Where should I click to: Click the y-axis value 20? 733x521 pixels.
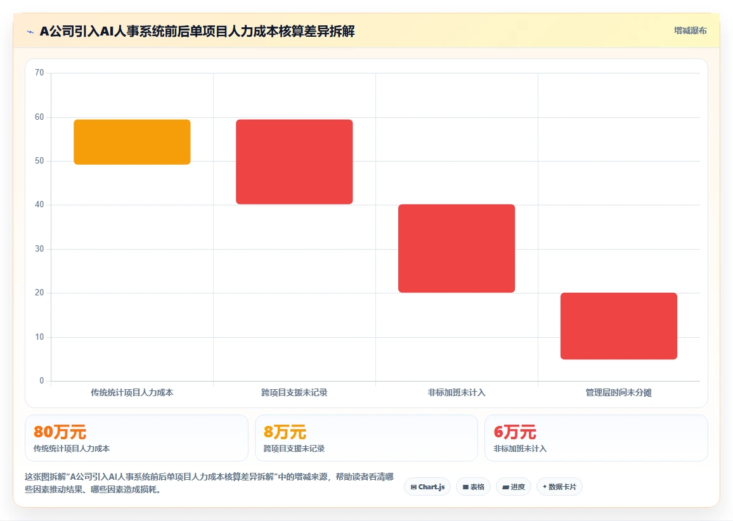tap(39, 293)
